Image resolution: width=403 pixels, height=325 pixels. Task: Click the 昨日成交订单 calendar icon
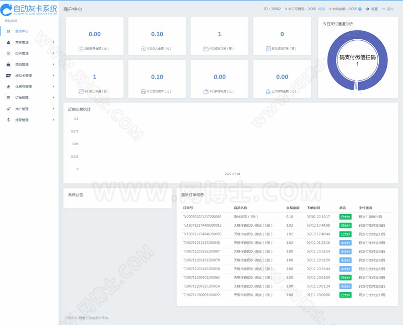coord(268,48)
